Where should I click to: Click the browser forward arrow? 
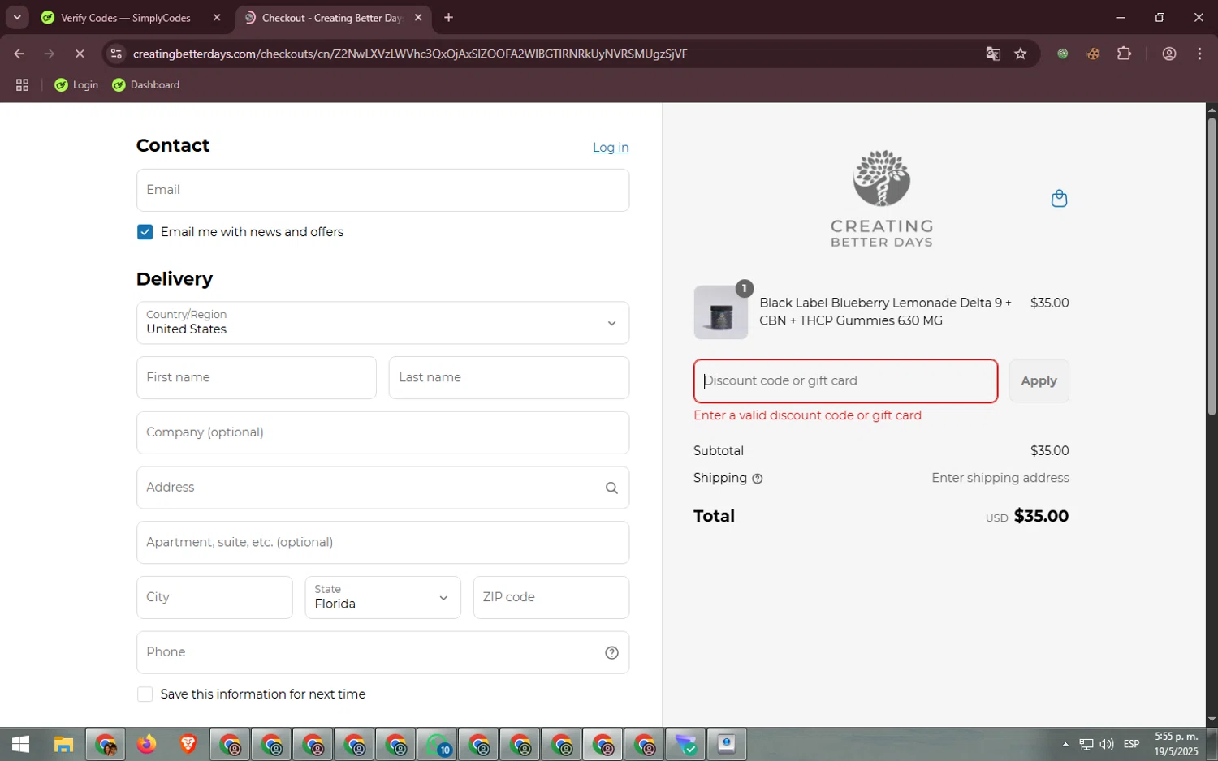(50, 54)
